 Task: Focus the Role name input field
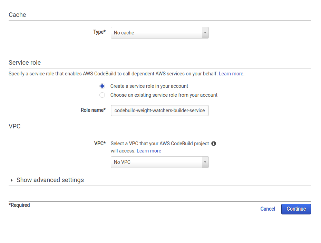[x=160, y=110]
